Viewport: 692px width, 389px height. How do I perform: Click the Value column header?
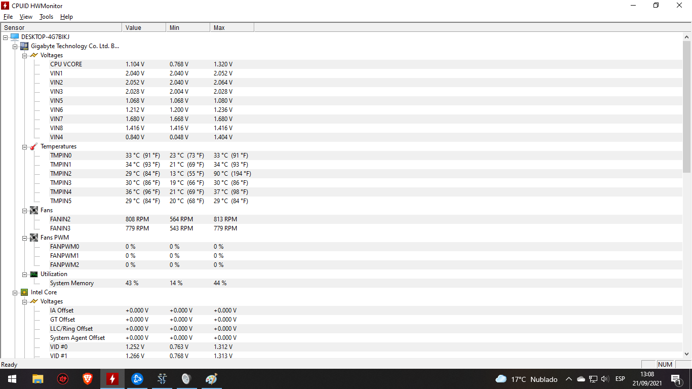tap(144, 27)
